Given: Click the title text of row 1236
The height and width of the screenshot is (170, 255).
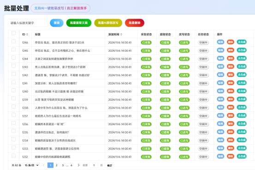Looking at the screenshot, I should point(49,124).
